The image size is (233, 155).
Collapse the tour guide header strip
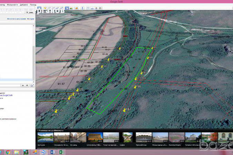50,131
